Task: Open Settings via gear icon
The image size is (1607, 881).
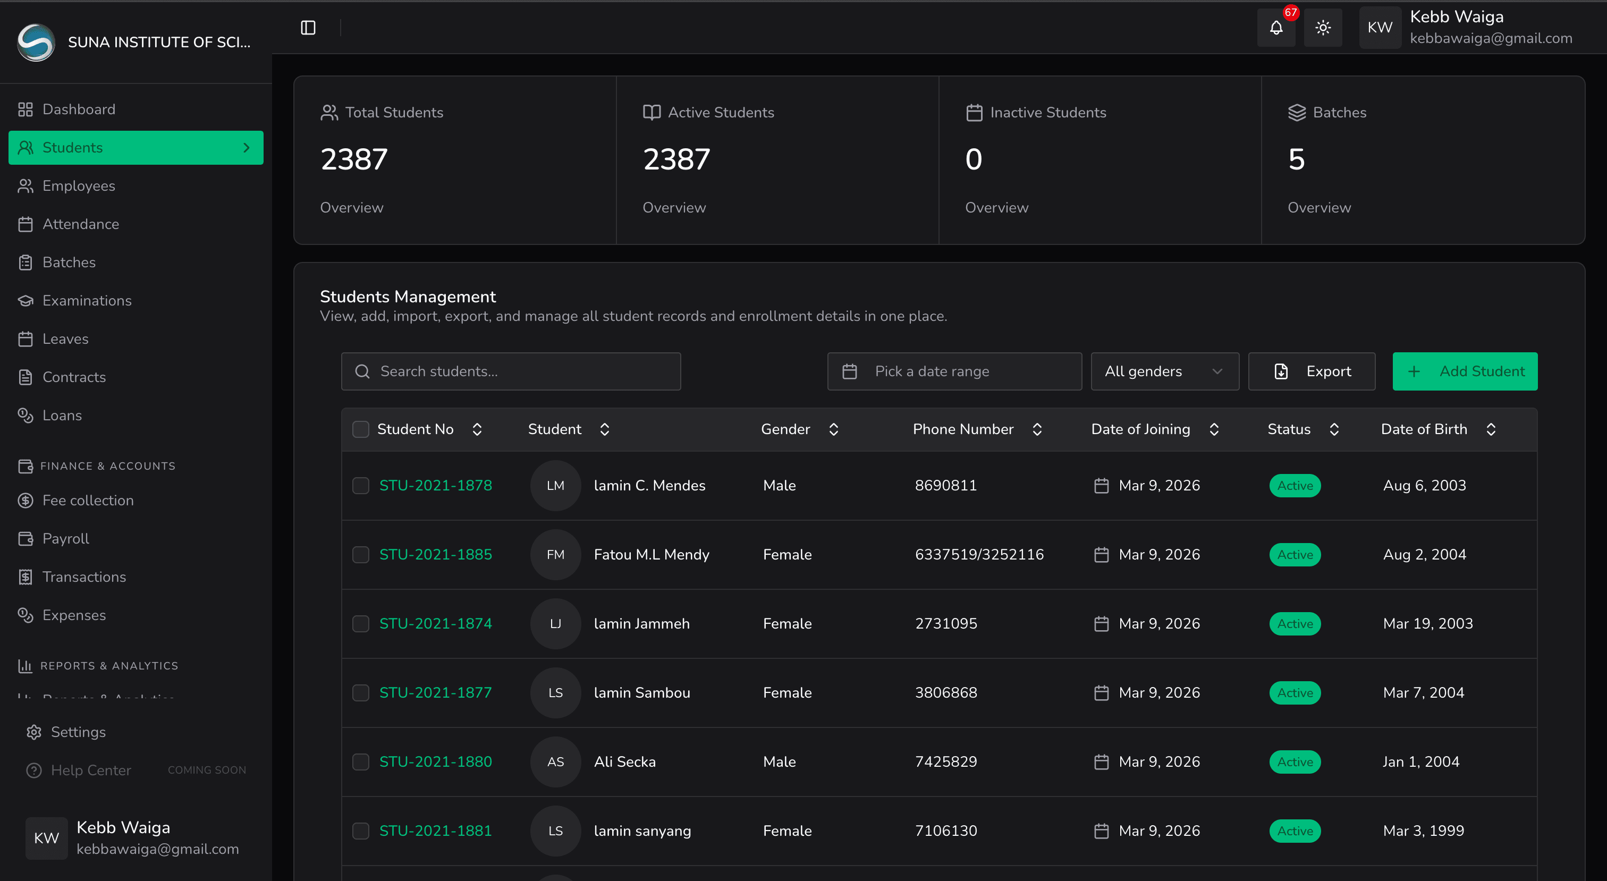Action: click(x=33, y=732)
